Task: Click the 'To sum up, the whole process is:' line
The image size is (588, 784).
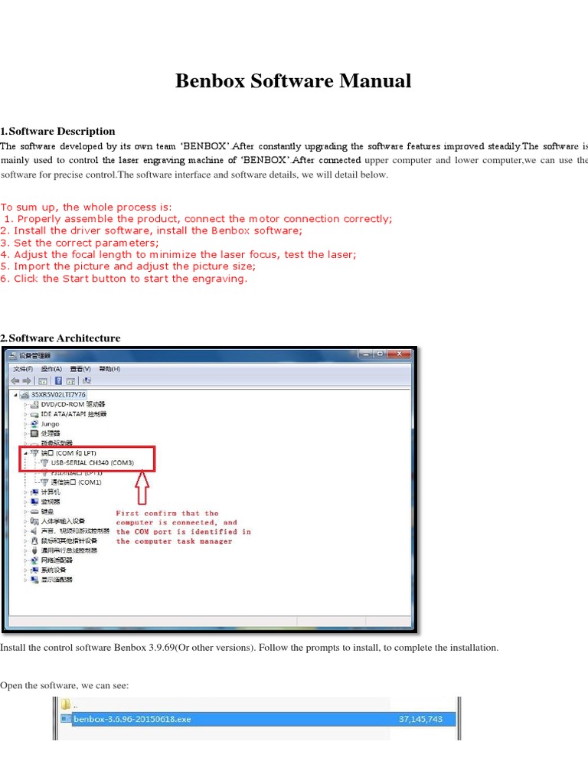Action: pyautogui.click(x=86, y=207)
